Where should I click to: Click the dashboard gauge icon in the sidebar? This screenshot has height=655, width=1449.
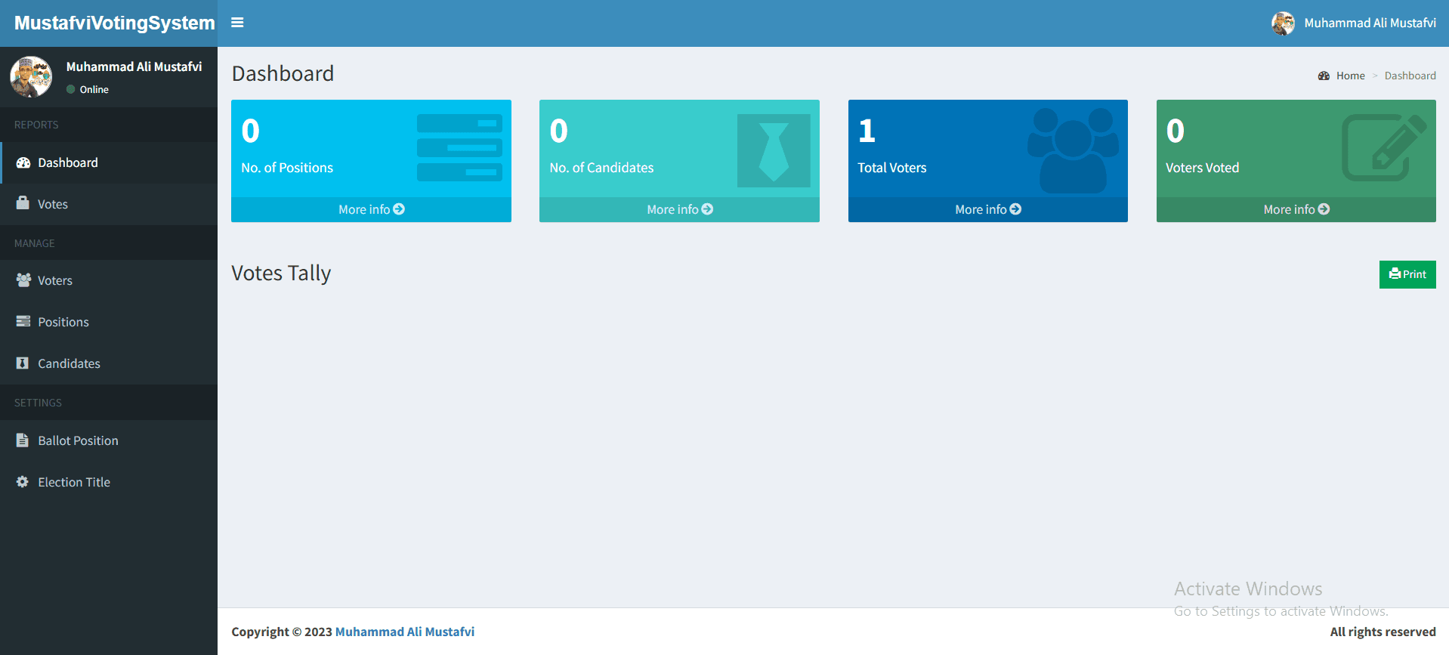click(x=23, y=162)
